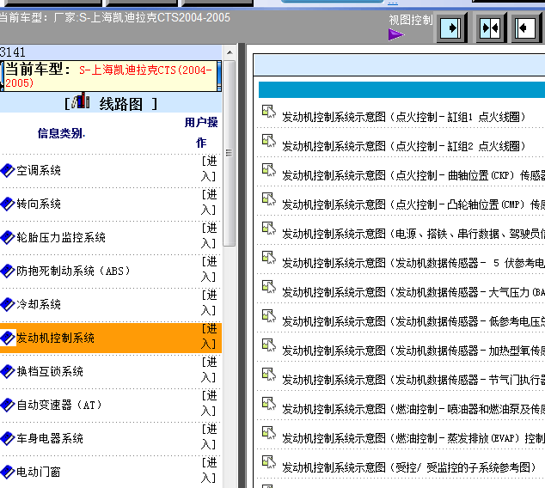This screenshot has height=488, width=545.
Task: Open 点火控制-缸组1 点火线圈 diagram text
Action: (x=403, y=117)
